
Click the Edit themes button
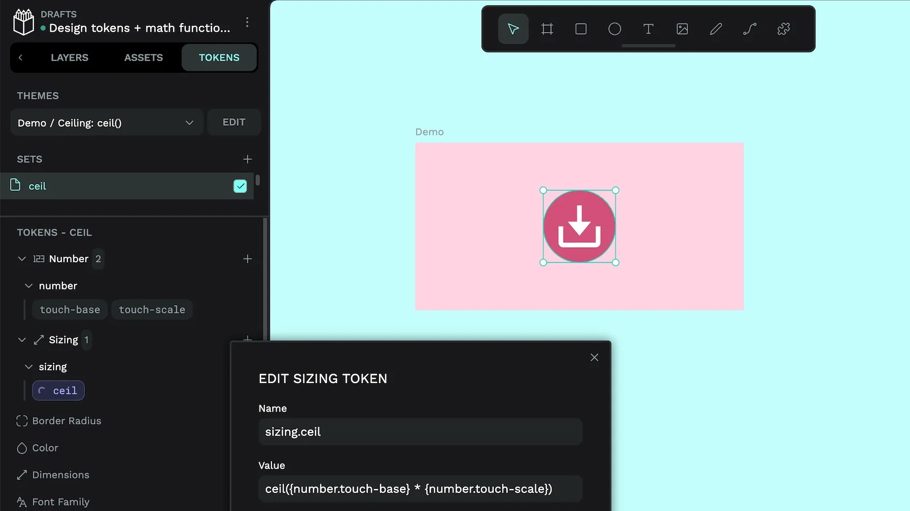[234, 123]
